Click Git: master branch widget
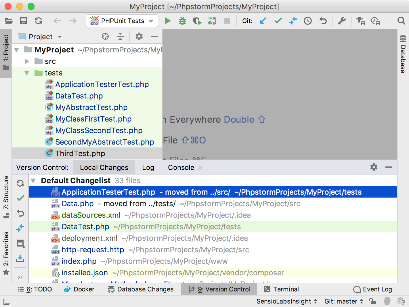 click(x=343, y=301)
